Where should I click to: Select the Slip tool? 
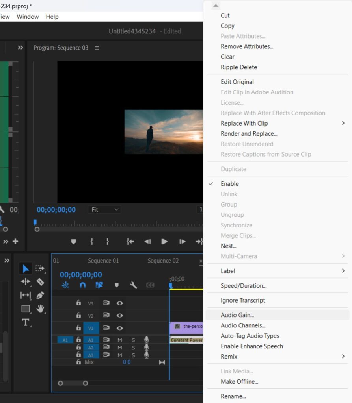click(26, 295)
